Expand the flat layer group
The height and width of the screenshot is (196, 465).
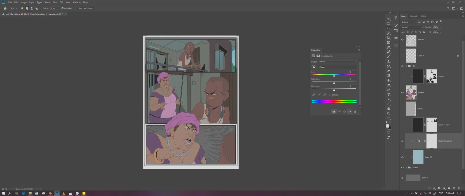click(406, 66)
